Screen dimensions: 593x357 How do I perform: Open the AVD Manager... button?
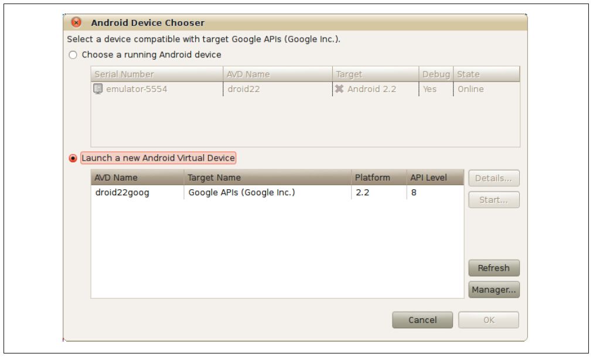tap(494, 290)
